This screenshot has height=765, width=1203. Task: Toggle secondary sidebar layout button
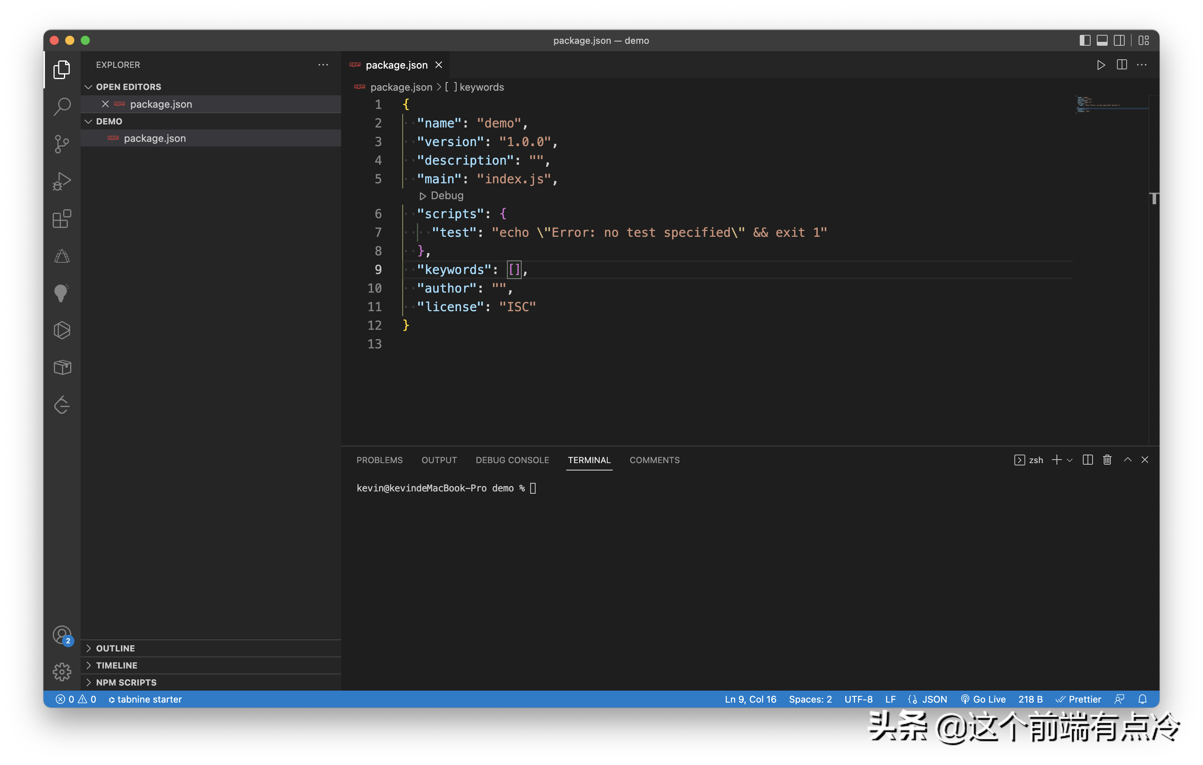point(1120,40)
